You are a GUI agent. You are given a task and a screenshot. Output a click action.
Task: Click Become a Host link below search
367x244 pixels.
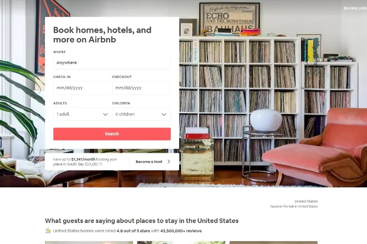click(149, 162)
